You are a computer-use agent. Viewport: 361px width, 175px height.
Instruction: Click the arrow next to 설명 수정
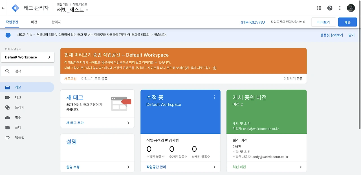128,167
